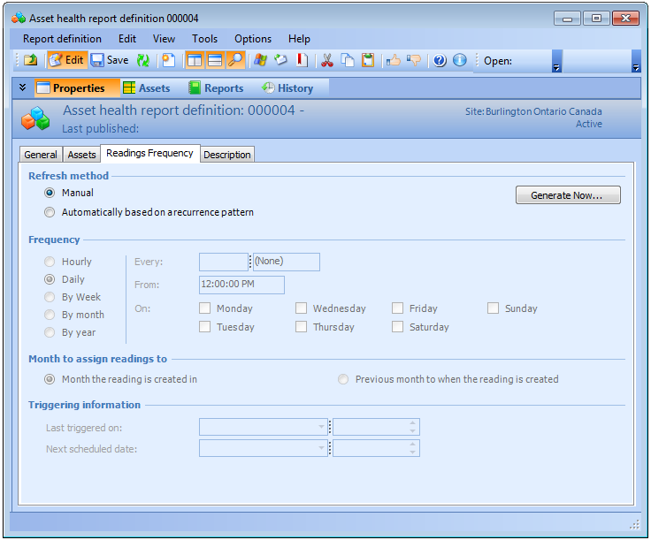Click the From time input field
The width and height of the screenshot is (651, 540).
coord(241,285)
